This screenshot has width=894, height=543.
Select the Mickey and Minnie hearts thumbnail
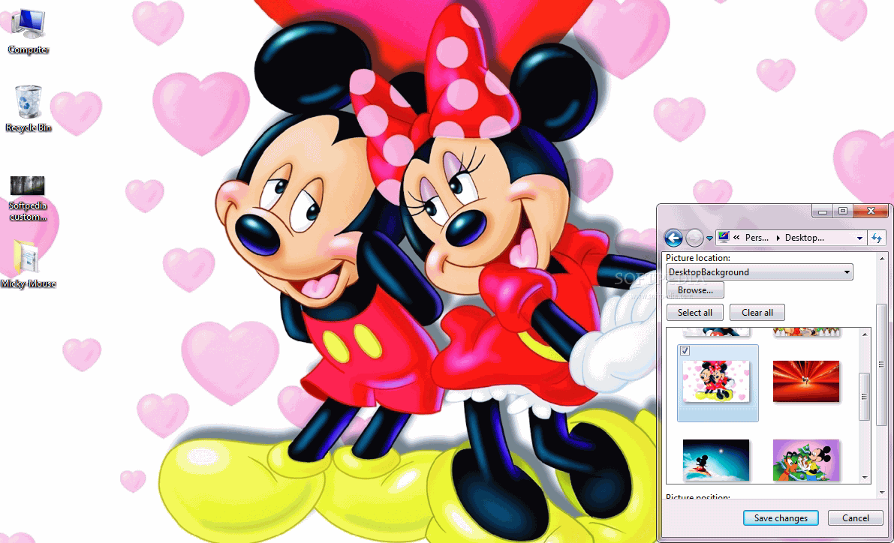pyautogui.click(x=716, y=381)
